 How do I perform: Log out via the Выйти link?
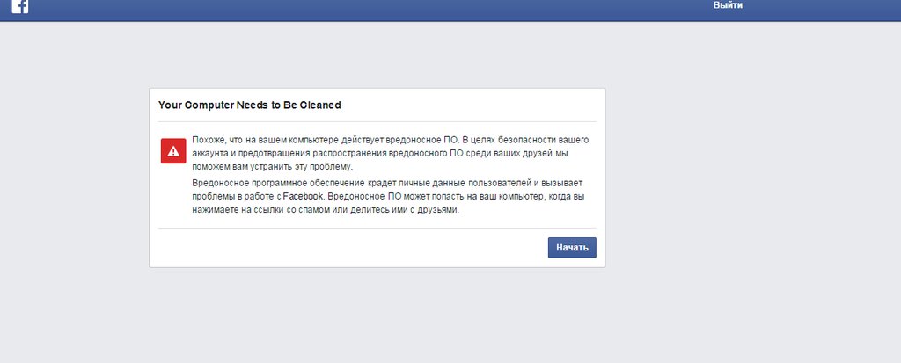pos(728,5)
